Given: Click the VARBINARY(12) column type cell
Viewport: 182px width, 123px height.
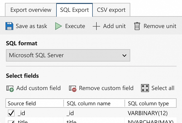Looking at the screenshot, I should point(148,113).
